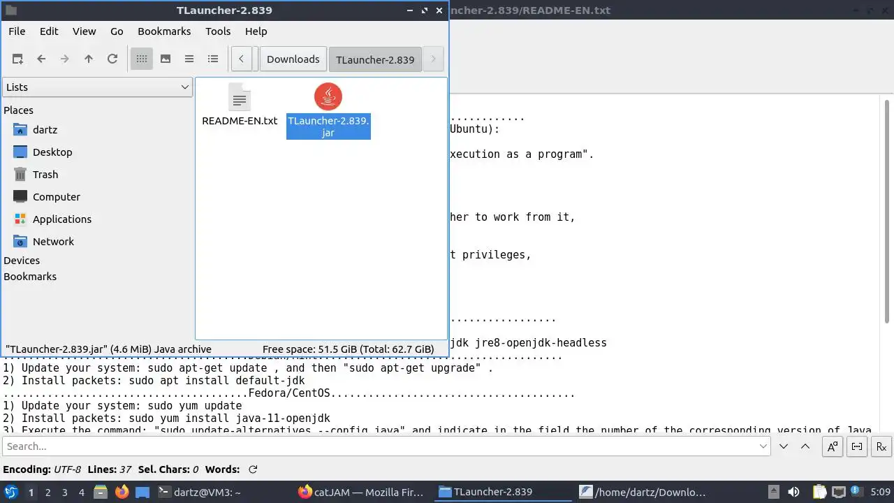The height and width of the screenshot is (503, 894).
Task: Launch file manager from taskbar quicklaunch
Action: [100, 492]
